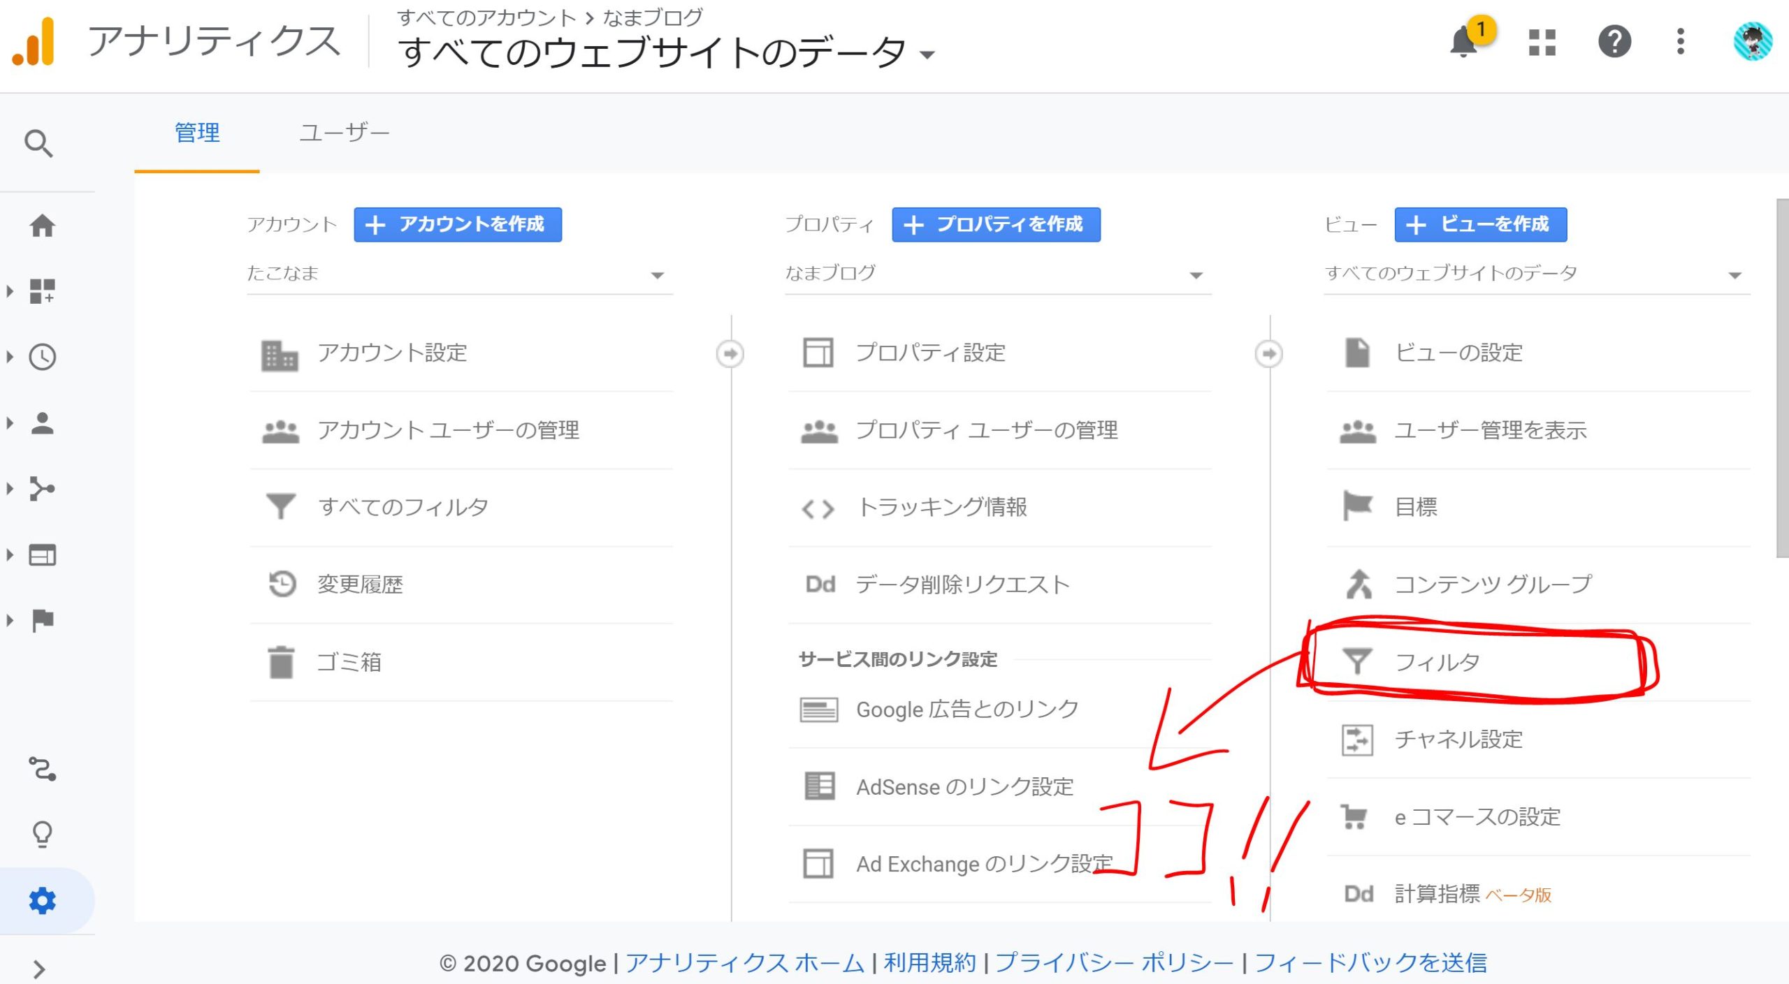Image resolution: width=1789 pixels, height=984 pixels.
Task: Click the e コマースの設定 cart icon
Action: tap(1354, 816)
